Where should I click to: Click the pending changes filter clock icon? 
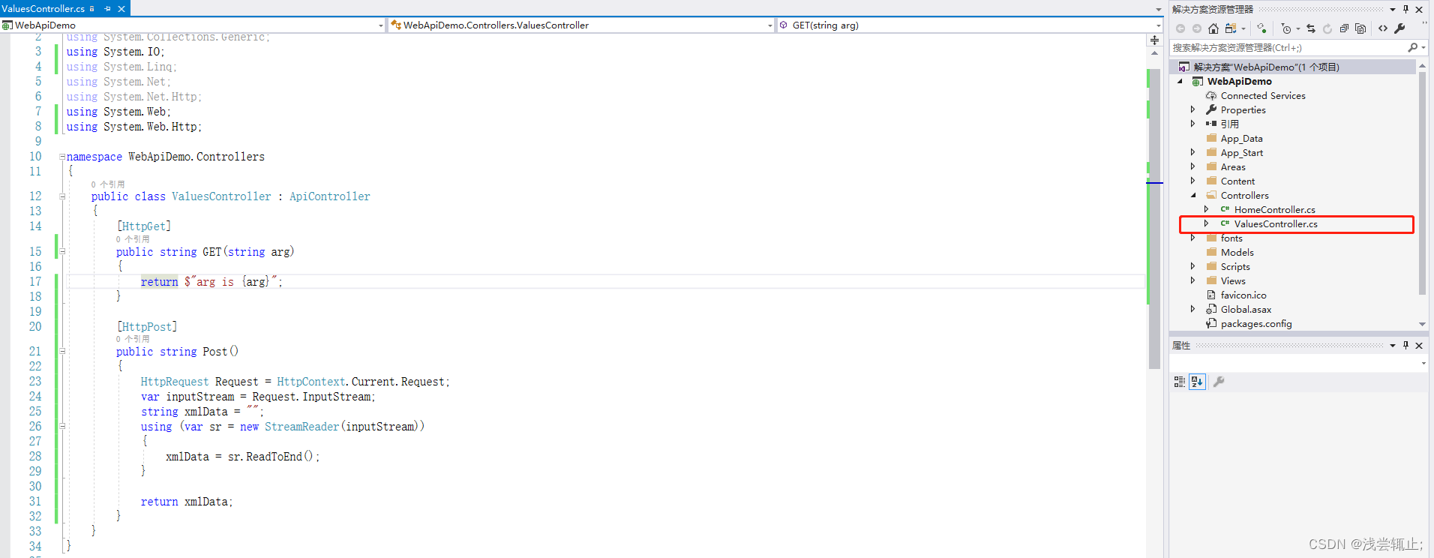[x=1286, y=28]
